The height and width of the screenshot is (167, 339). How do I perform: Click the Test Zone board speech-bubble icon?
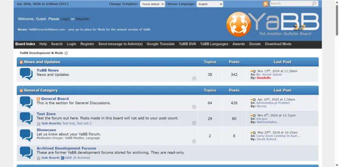26,118
